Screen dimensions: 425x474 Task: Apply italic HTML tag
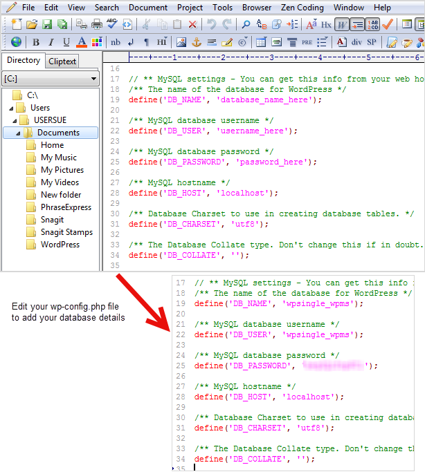coord(51,42)
